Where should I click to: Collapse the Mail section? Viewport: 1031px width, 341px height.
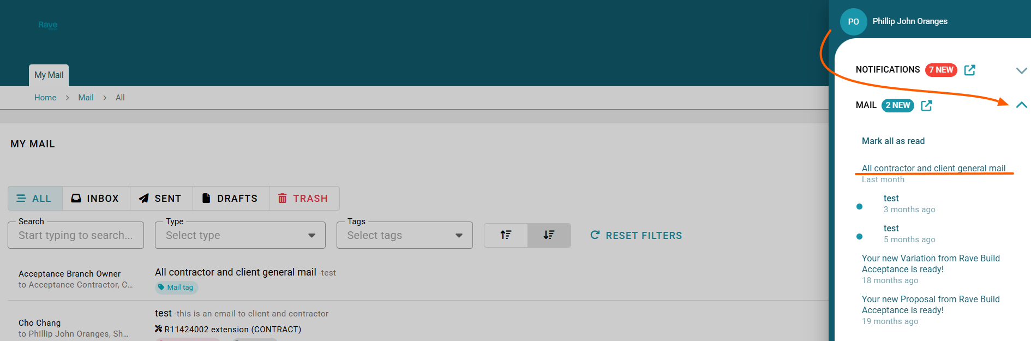[x=1021, y=105]
